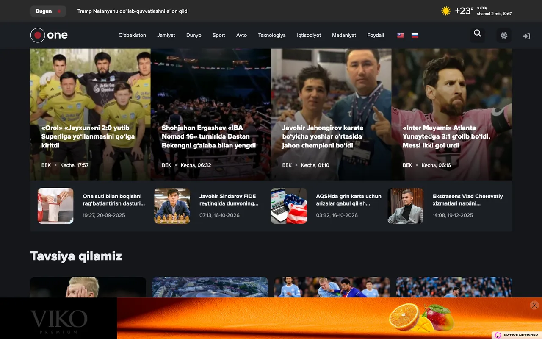Click the red-dot One site logo
This screenshot has height=339, width=542.
[x=49, y=35]
